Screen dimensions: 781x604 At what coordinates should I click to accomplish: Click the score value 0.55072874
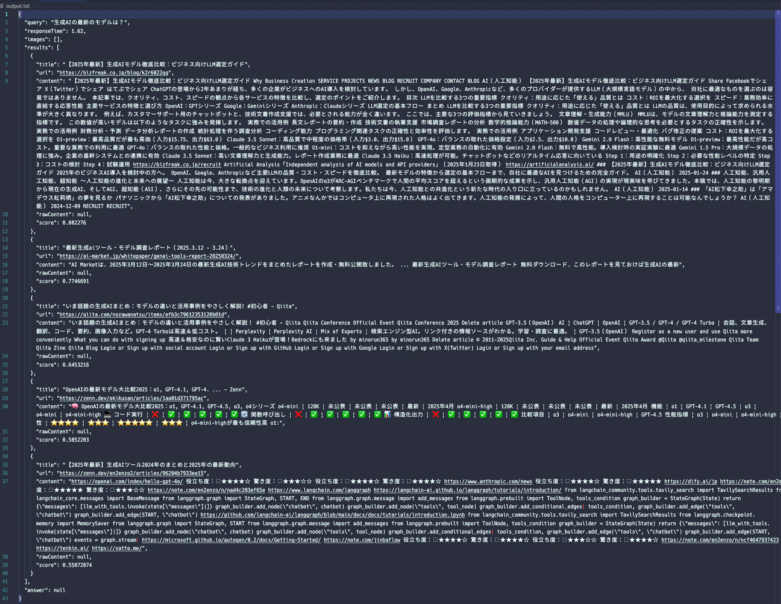[x=77, y=565]
